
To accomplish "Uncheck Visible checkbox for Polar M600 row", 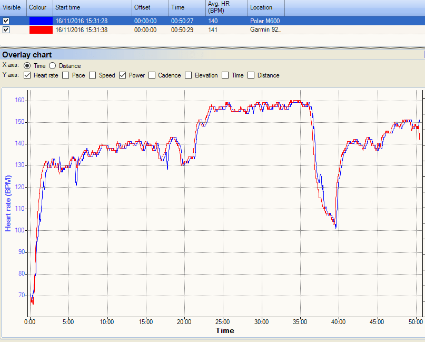I will 6,21.
